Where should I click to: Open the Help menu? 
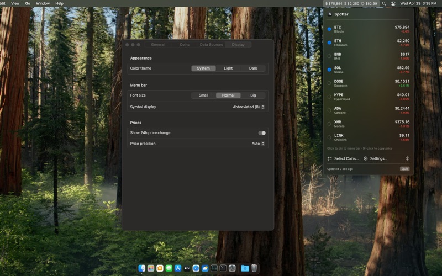click(x=59, y=3)
